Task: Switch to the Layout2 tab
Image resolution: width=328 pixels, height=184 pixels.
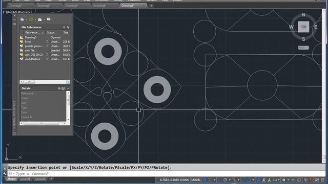Action: (40, 179)
